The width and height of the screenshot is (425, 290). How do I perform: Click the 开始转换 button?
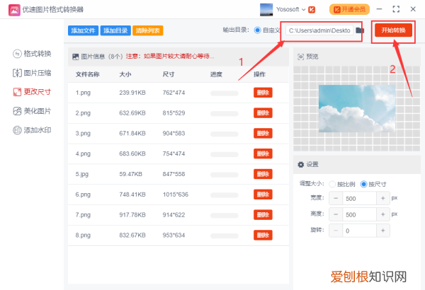[393, 30]
